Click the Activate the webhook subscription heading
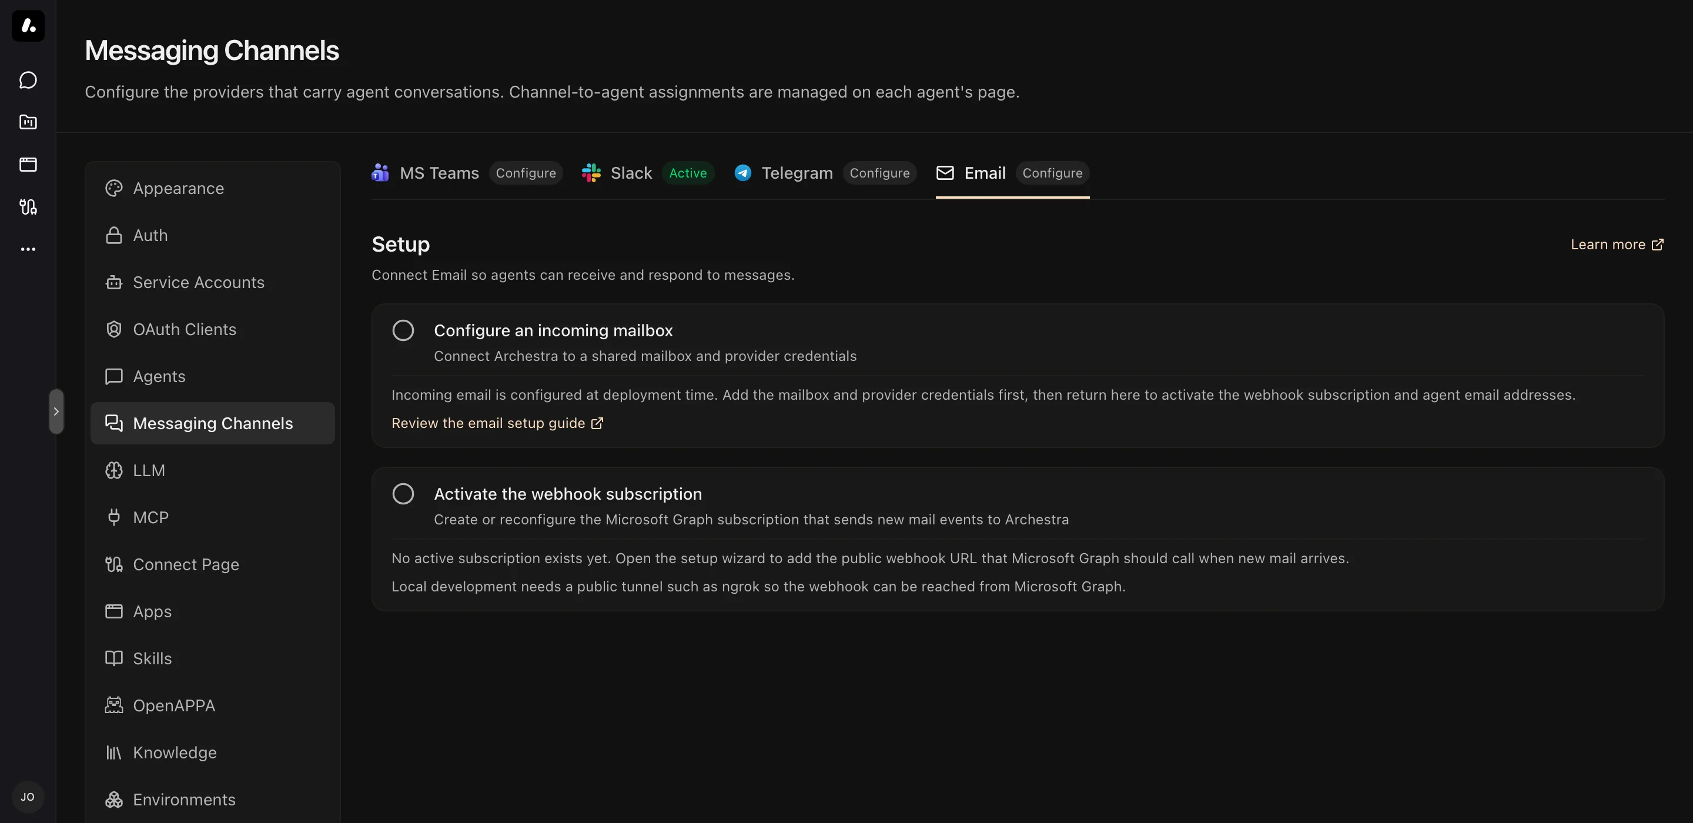 (x=568, y=494)
